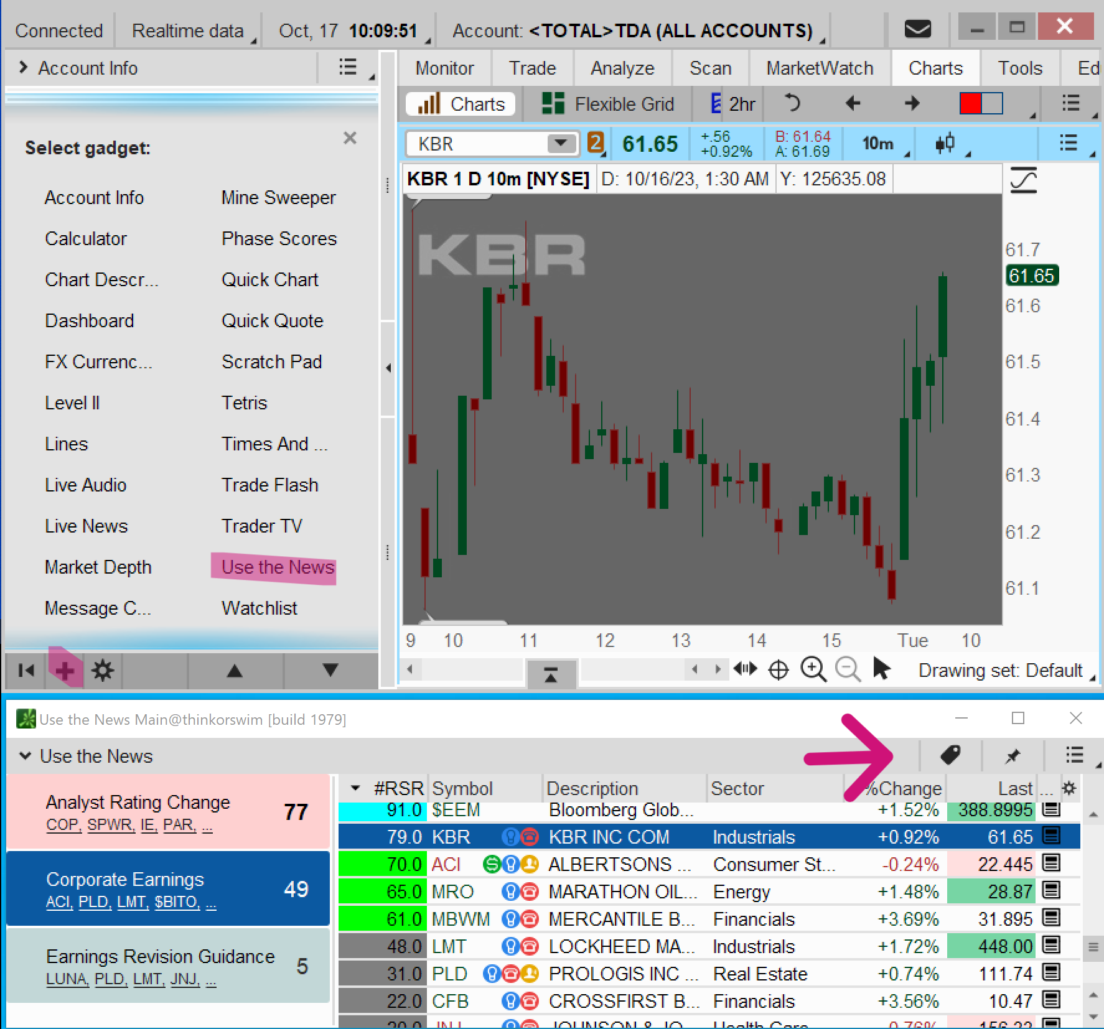Viewport: 1104px width, 1029px height.
Task: Open table column settings gear
Action: 1069,788
